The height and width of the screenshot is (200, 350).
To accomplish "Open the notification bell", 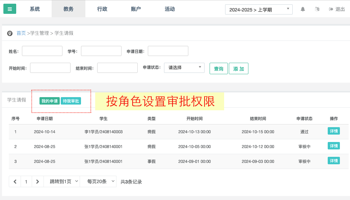I will click(303, 9).
